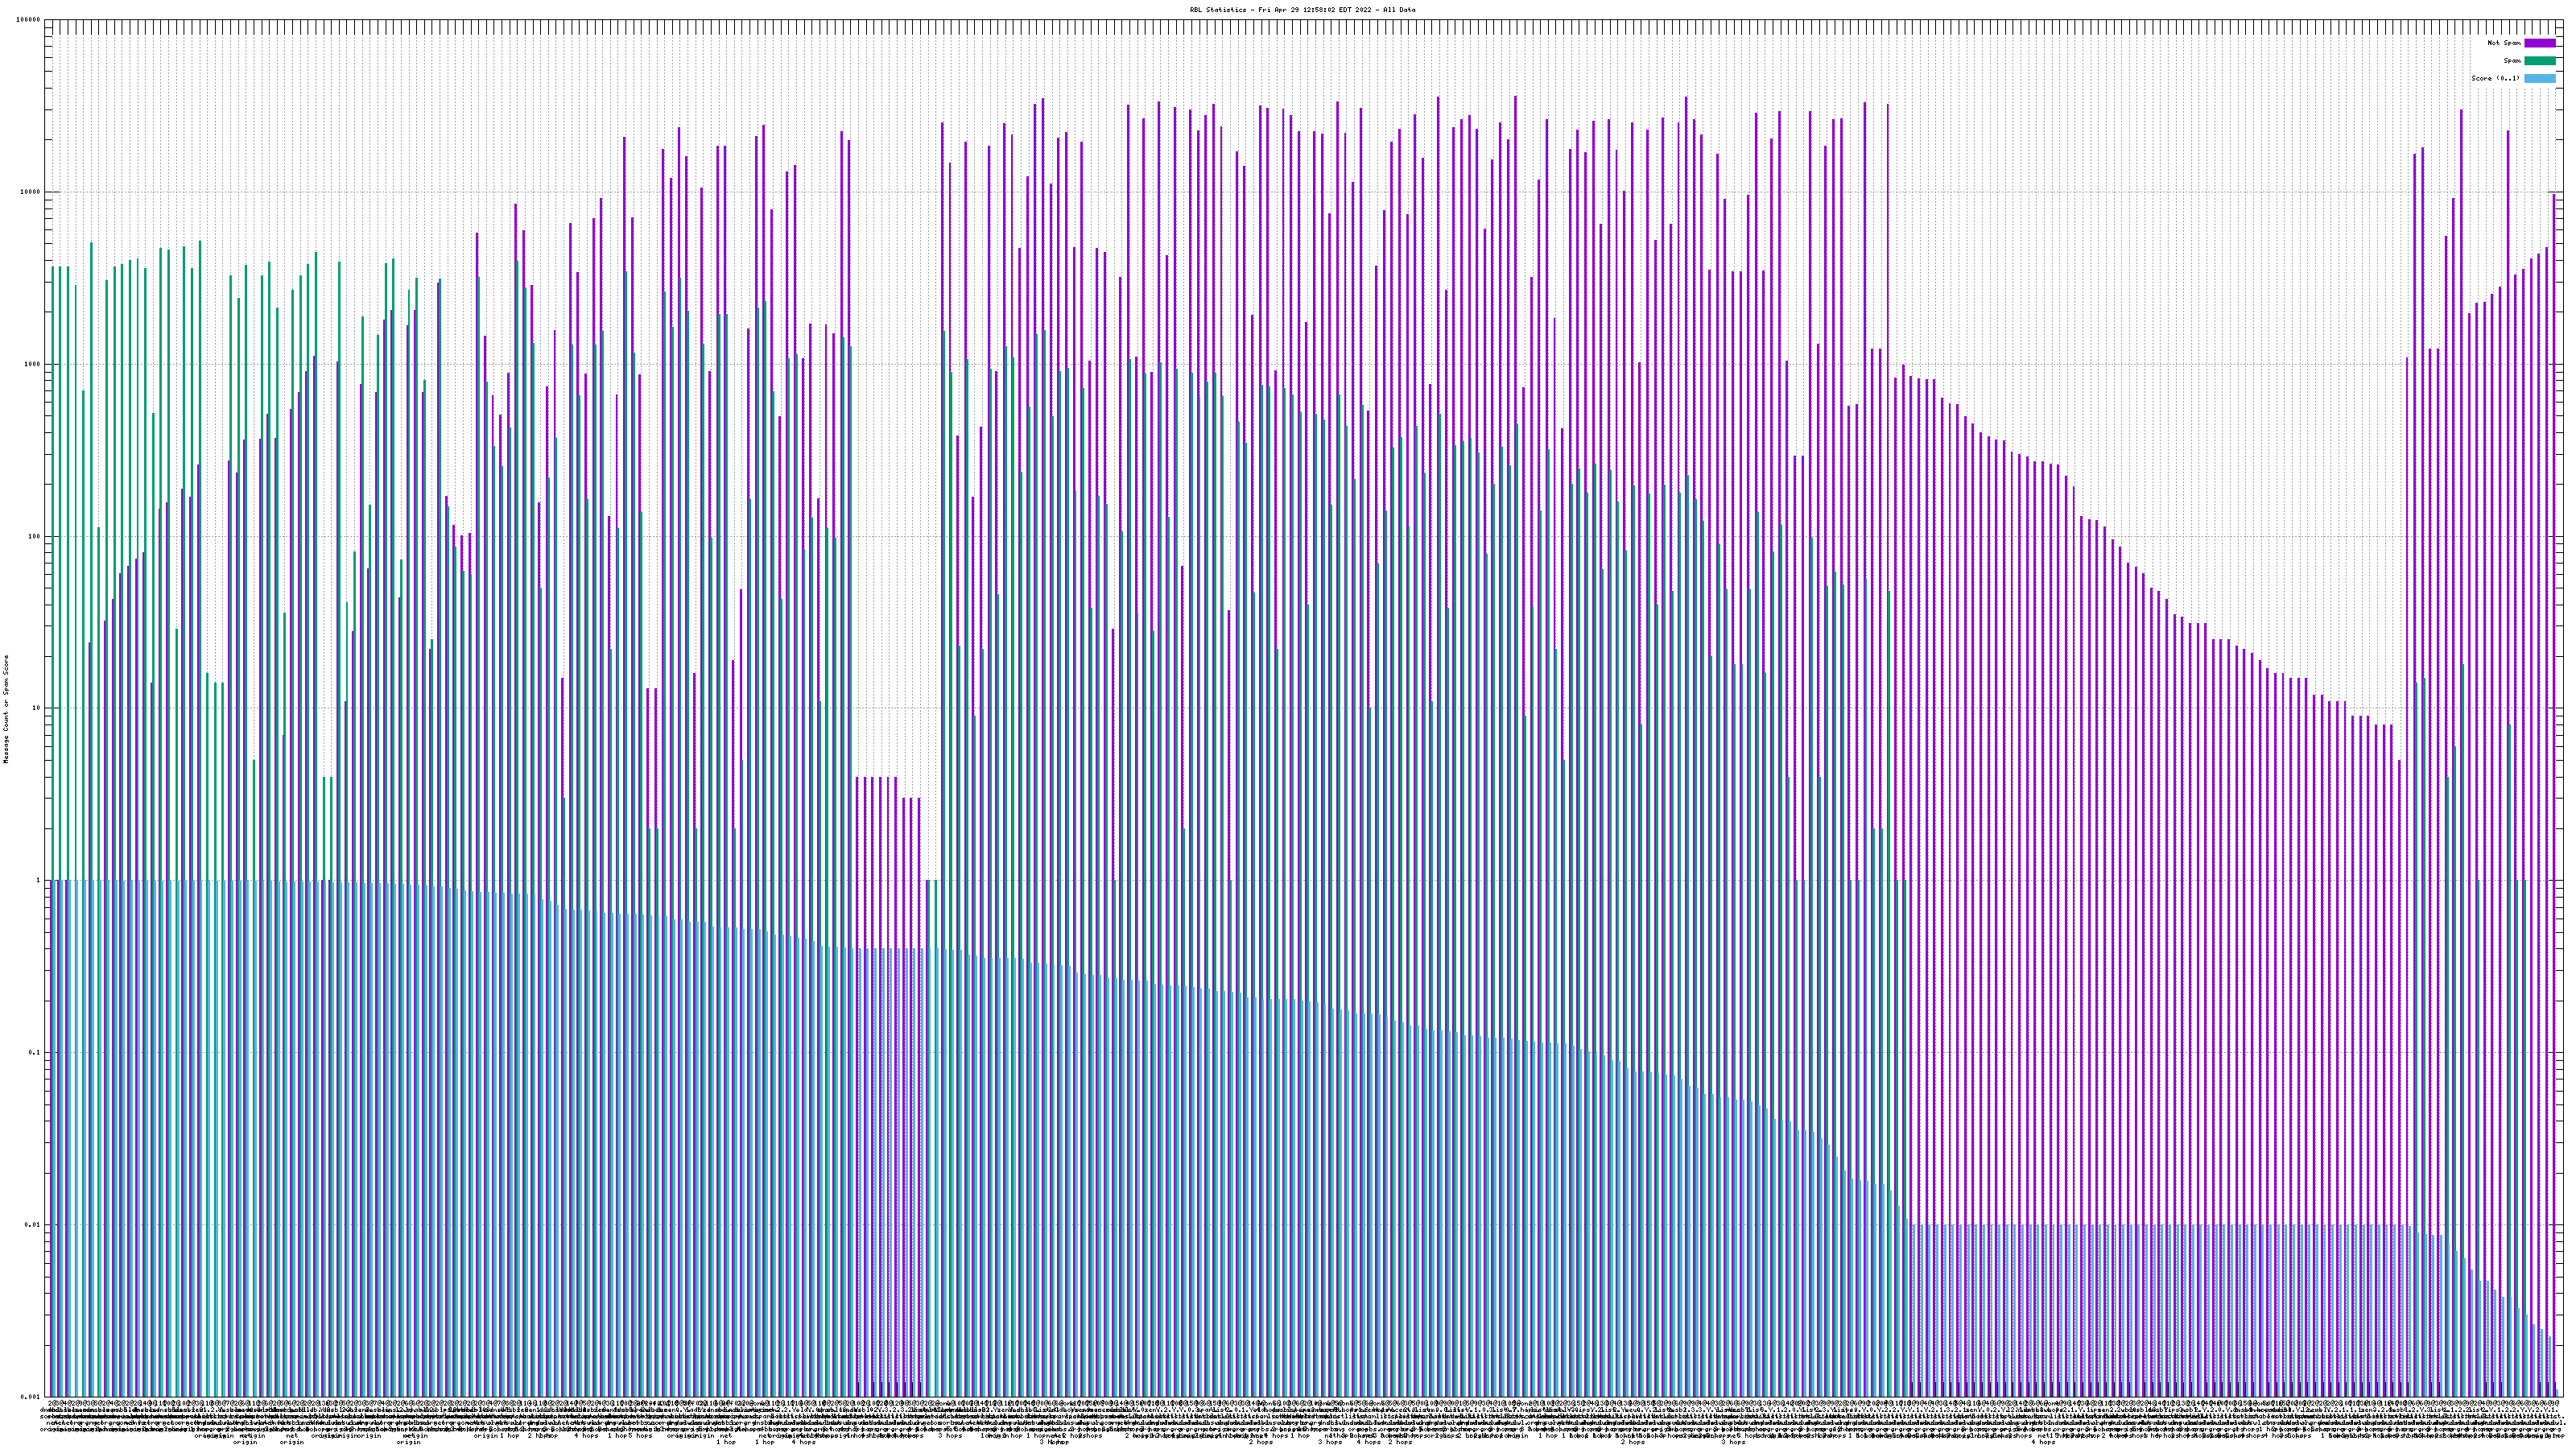The image size is (2576, 1449).
Task: Click the 0.1 y-axis tick label
Action: pyautogui.click(x=35, y=1052)
